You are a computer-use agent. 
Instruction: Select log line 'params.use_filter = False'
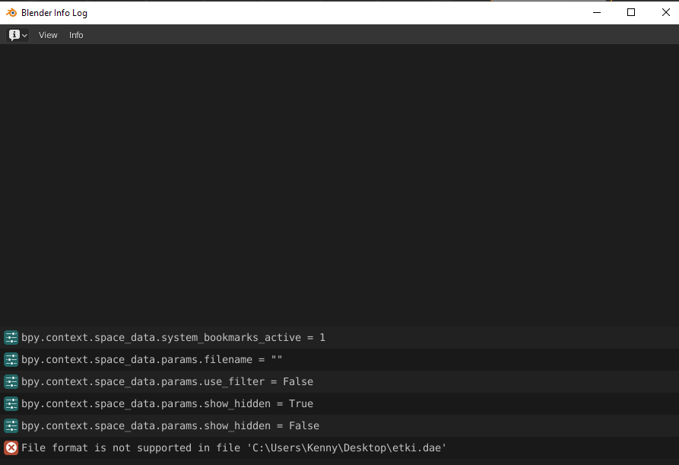[x=339, y=382]
